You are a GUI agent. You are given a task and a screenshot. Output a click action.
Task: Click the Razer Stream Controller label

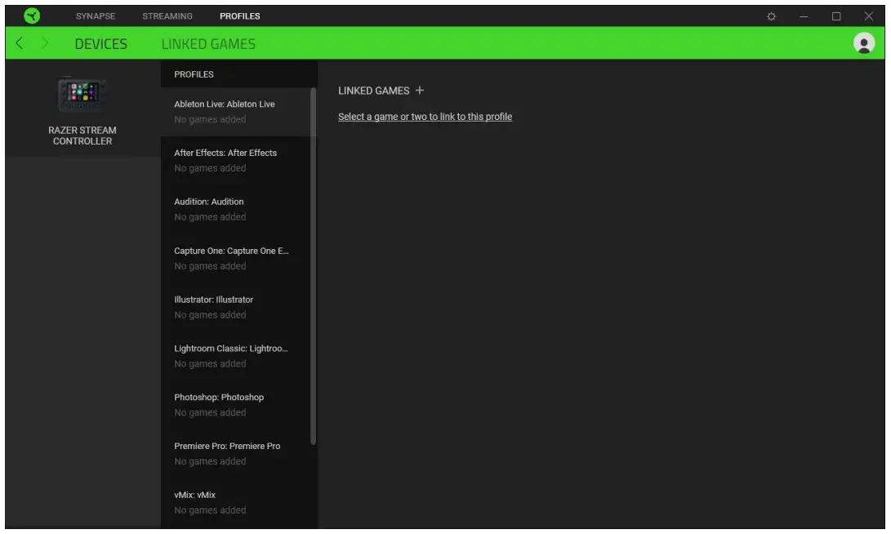82,136
